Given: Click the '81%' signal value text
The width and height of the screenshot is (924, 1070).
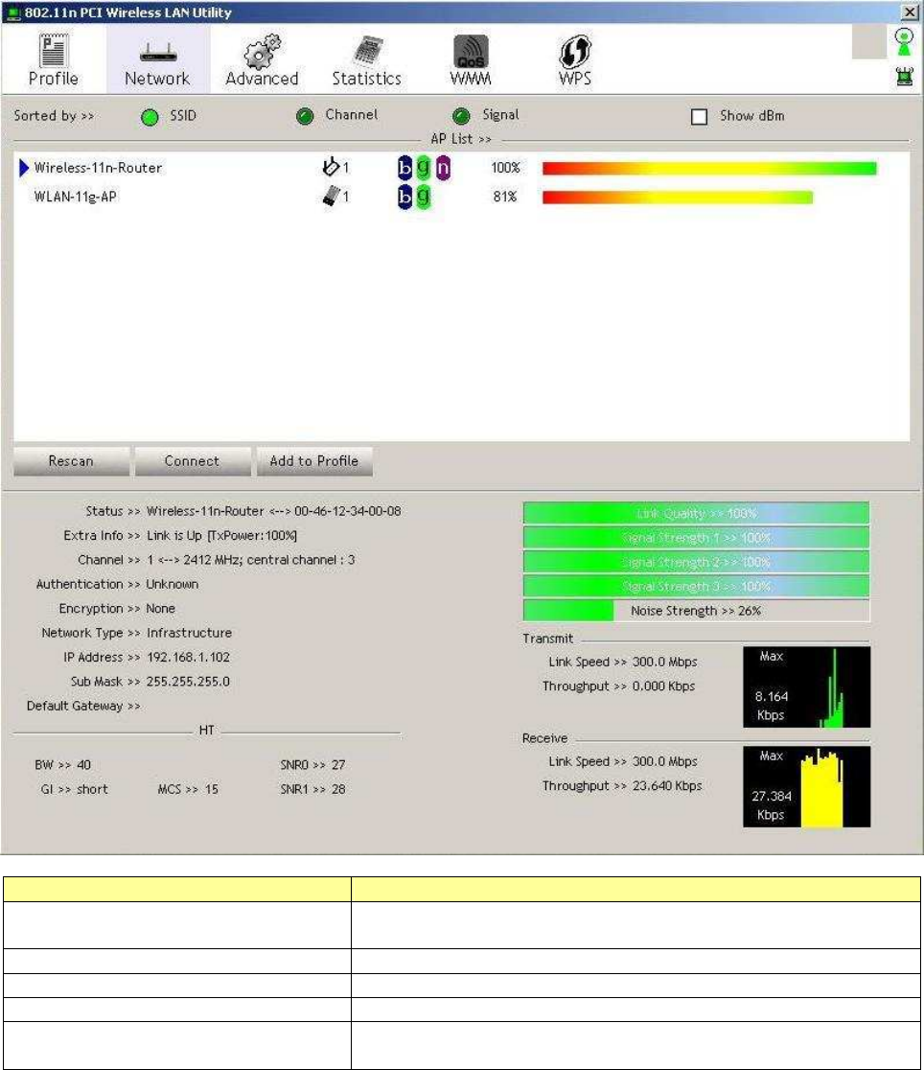Looking at the screenshot, I should [505, 198].
